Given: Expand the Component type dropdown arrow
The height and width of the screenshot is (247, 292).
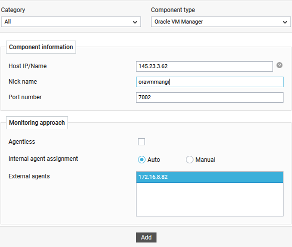Looking at the screenshot, I should point(284,22).
